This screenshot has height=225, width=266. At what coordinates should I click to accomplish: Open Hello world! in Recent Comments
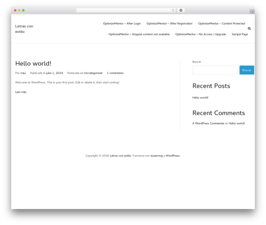point(237,123)
